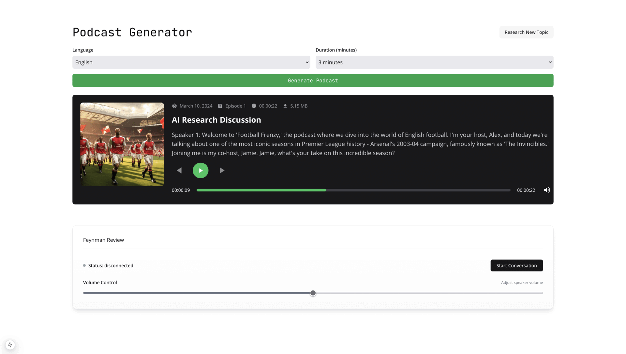
Task: Seek within the audio progress bar
Action: [353, 190]
